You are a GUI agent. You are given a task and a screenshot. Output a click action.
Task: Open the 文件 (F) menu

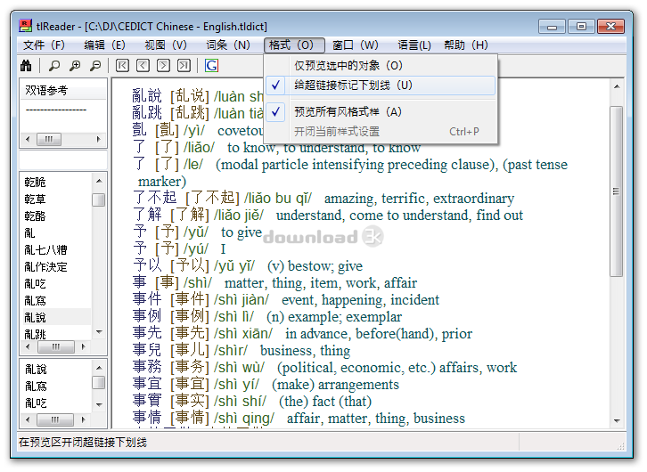pyautogui.click(x=45, y=45)
